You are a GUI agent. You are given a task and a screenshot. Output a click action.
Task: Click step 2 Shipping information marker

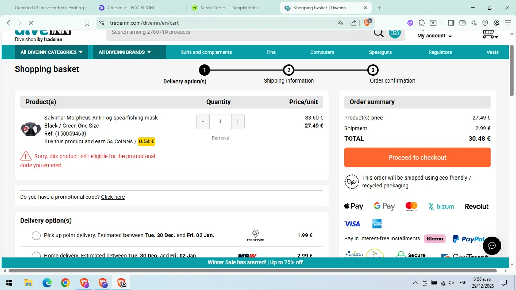pyautogui.click(x=289, y=70)
